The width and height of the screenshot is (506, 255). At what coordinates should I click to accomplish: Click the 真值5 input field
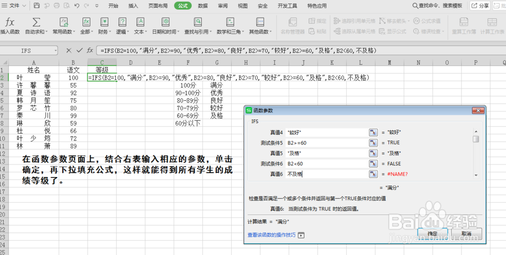click(x=326, y=153)
